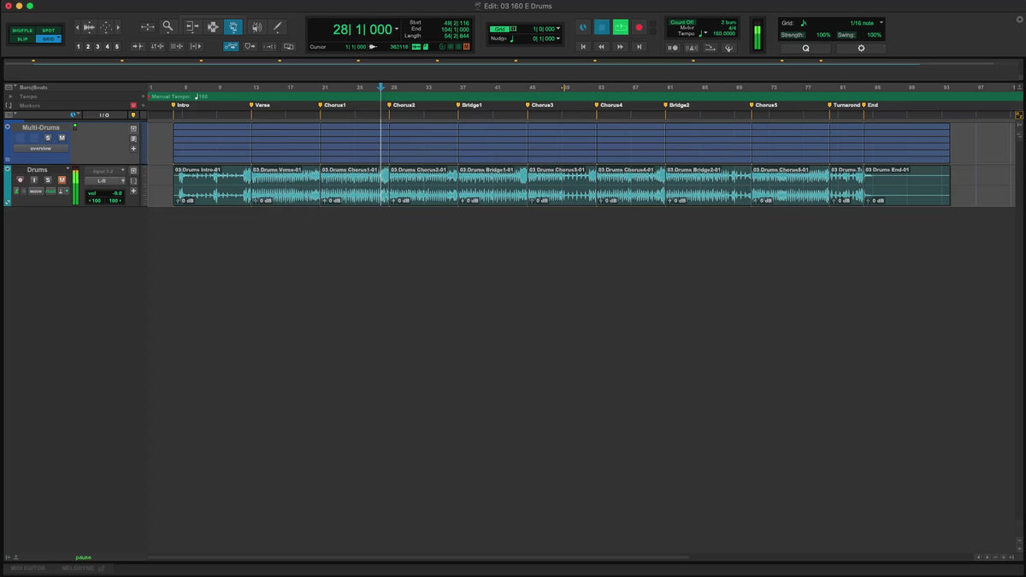This screenshot has width=1026, height=577.
Task: Solo the Multi-Drums track
Action: click(x=48, y=138)
